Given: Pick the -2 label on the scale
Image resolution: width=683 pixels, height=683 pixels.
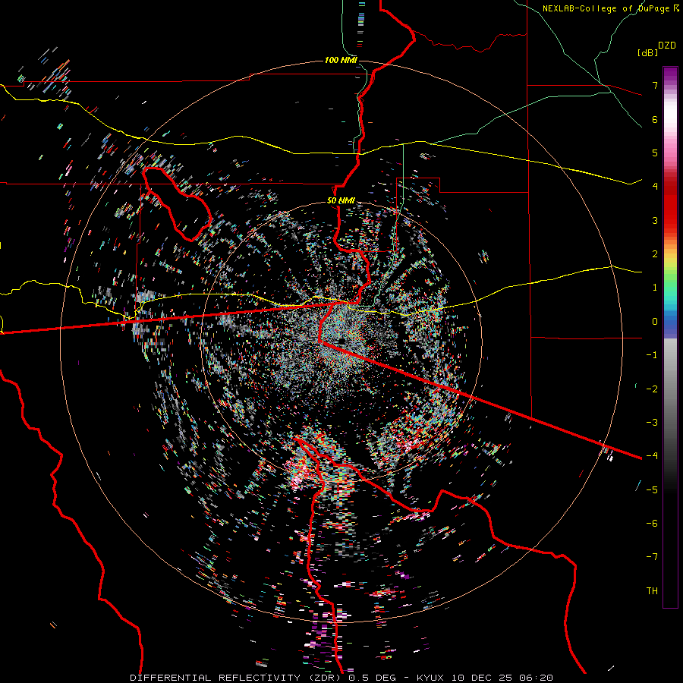Looking at the screenshot, I should pos(652,389).
